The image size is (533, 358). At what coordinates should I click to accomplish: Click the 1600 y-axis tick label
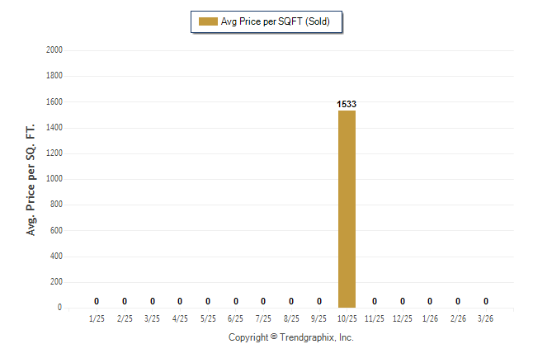pos(54,102)
